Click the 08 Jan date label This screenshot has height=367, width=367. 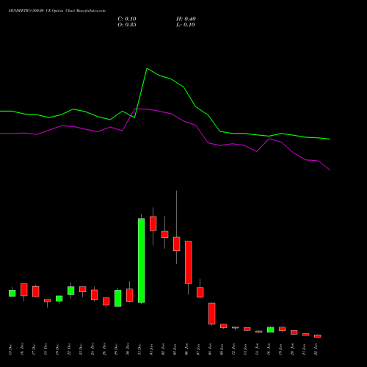pyautogui.click(x=210, y=349)
